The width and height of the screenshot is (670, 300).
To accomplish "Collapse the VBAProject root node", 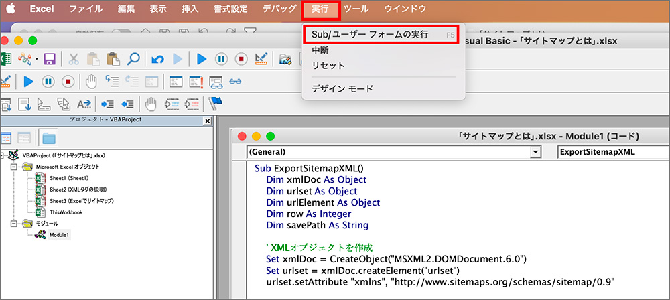I will [x=3, y=155].
